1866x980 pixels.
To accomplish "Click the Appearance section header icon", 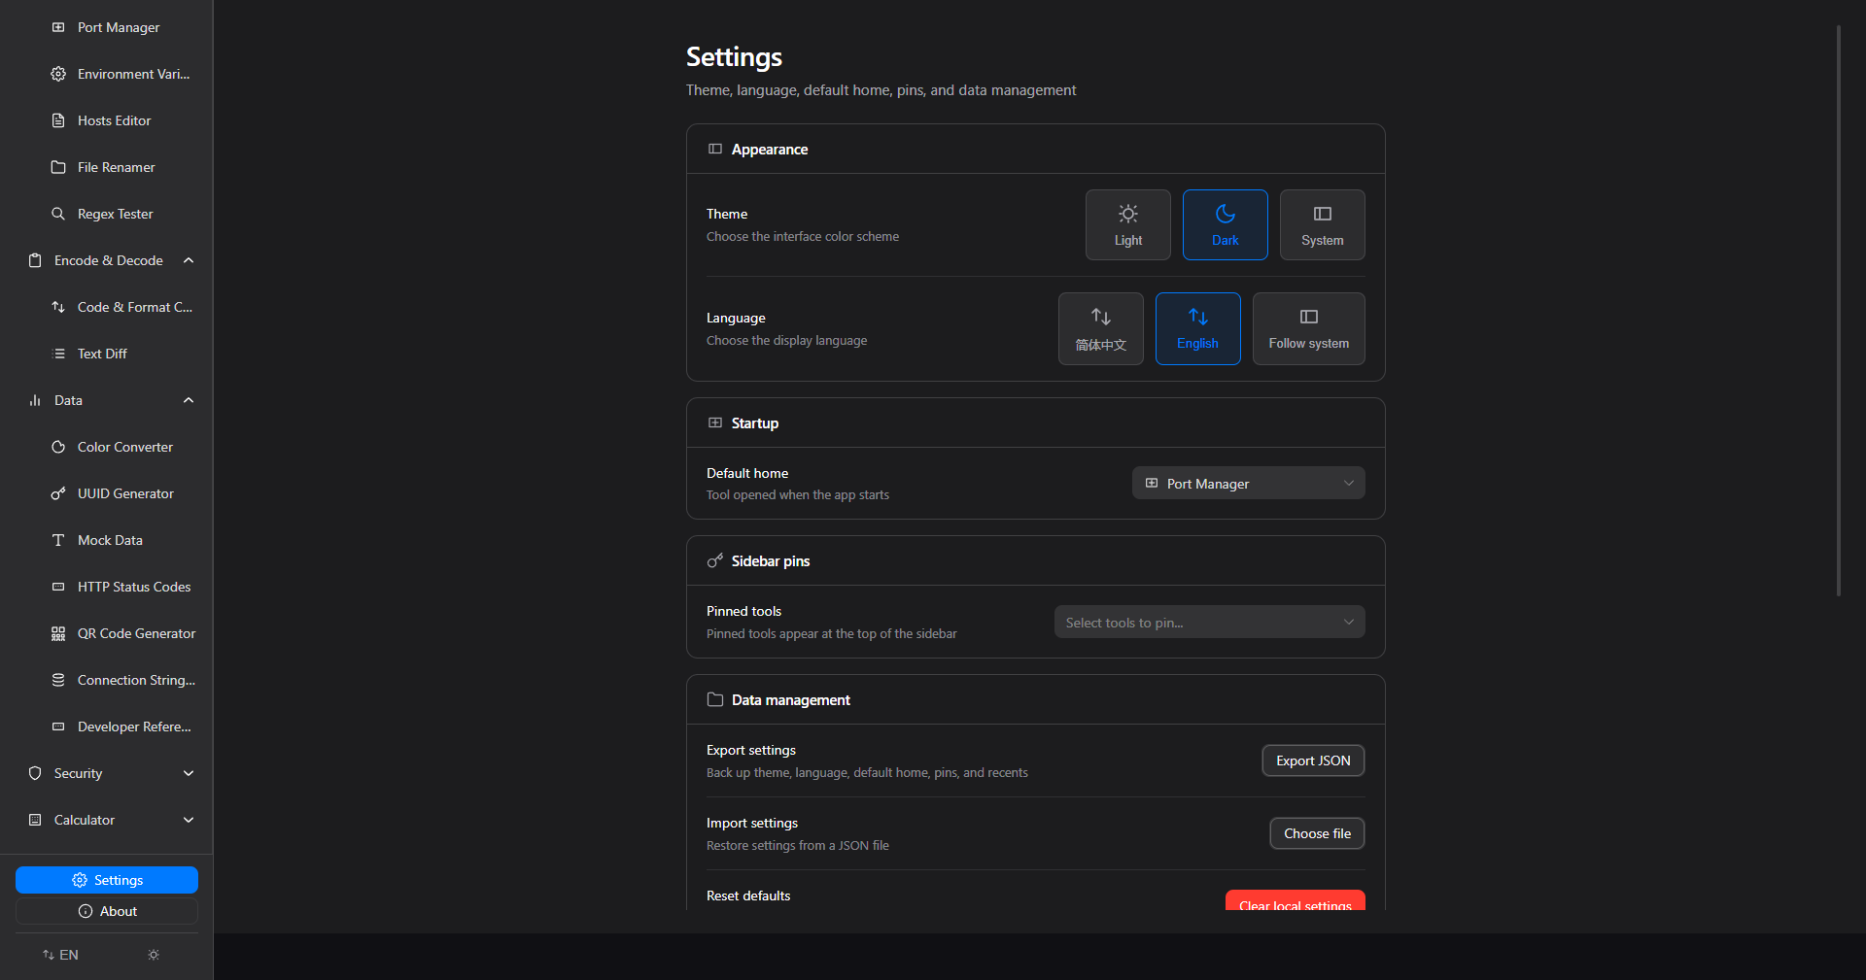I will [x=715, y=149].
